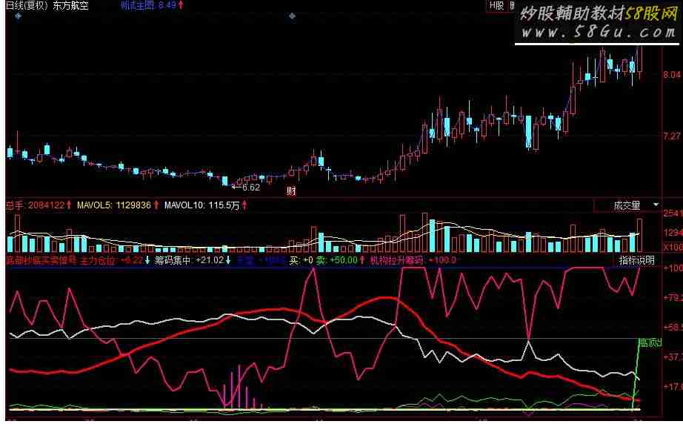Click the green 高顶 signal label
This screenshot has height=424, width=683.
coord(650,343)
